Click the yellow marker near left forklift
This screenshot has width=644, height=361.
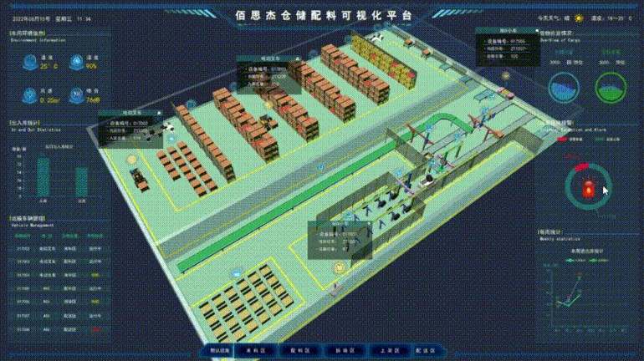pyautogui.click(x=131, y=160)
